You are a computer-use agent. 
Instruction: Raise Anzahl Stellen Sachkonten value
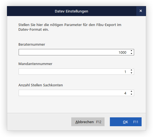(x=131, y=91)
